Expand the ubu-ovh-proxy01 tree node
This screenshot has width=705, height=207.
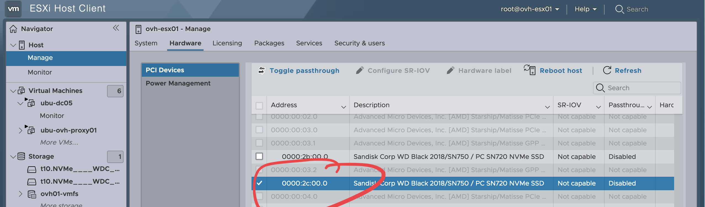[20, 130]
